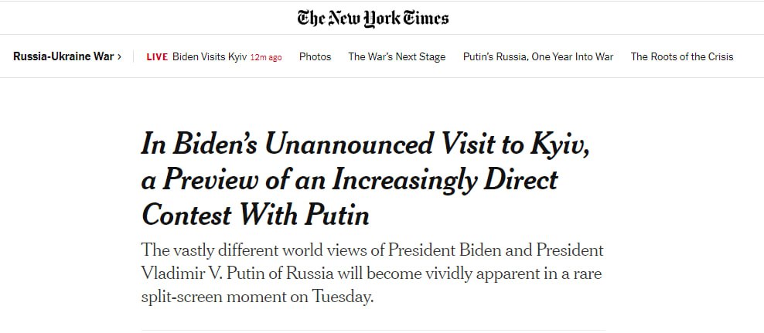This screenshot has height=333, width=764.
Task: Click the 12m ago timestamp
Action: [x=266, y=57]
